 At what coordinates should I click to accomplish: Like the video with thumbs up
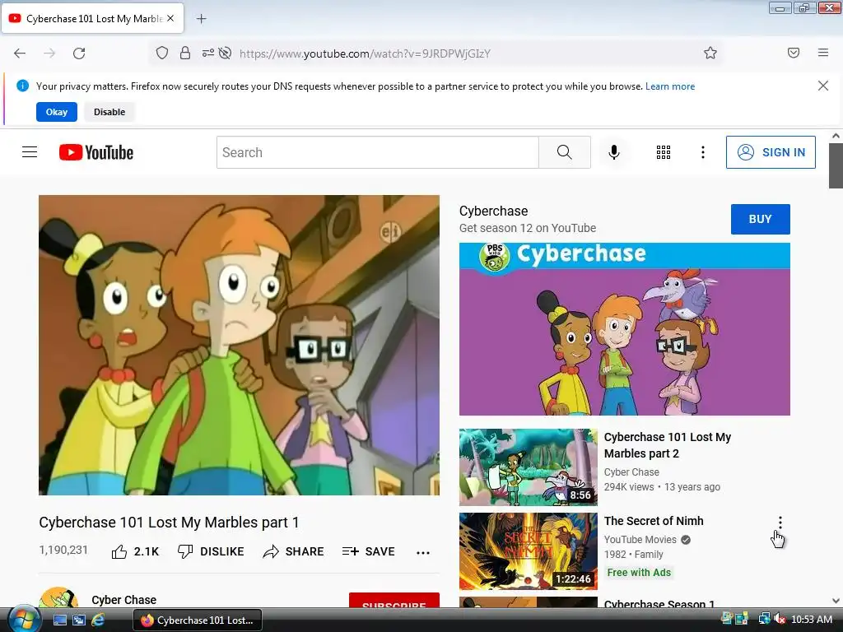(135, 551)
